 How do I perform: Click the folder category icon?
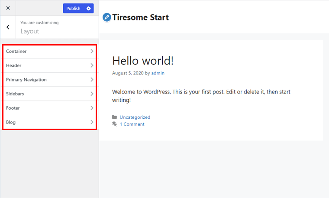click(x=114, y=117)
